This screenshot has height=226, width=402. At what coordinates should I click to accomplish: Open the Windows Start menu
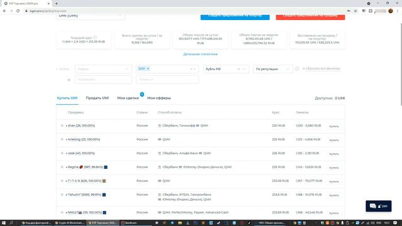point(4,223)
